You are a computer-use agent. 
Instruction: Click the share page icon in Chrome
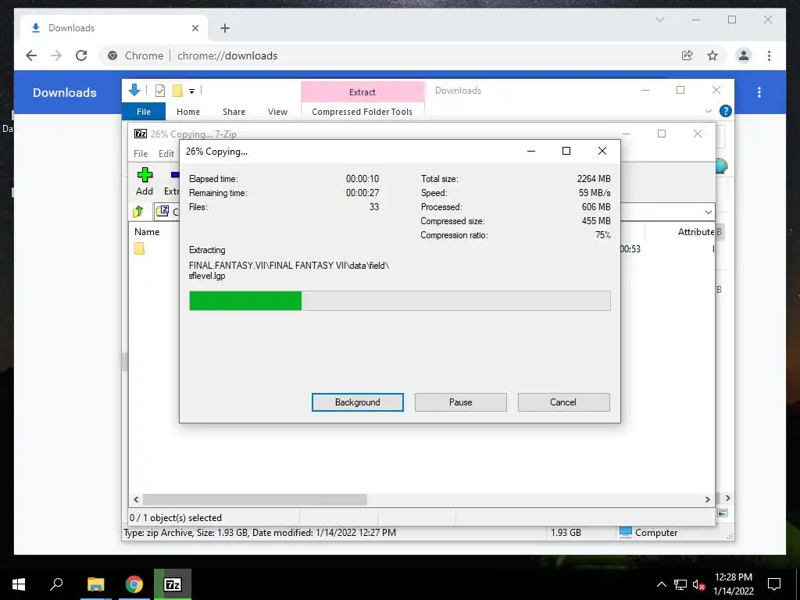coord(687,55)
